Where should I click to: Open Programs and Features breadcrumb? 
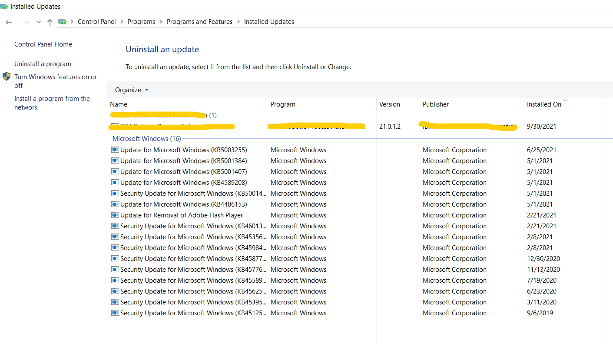[199, 22]
